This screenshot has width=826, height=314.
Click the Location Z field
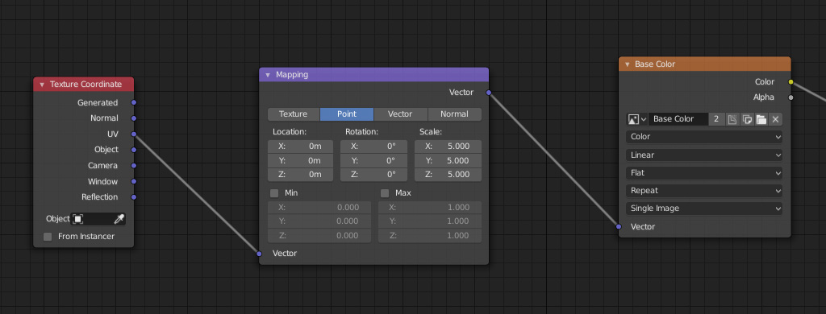pyautogui.click(x=300, y=175)
